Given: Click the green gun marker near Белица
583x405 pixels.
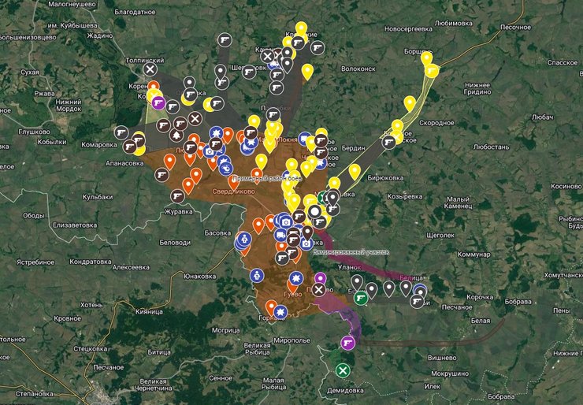Looking at the screenshot, I should pos(361,298).
